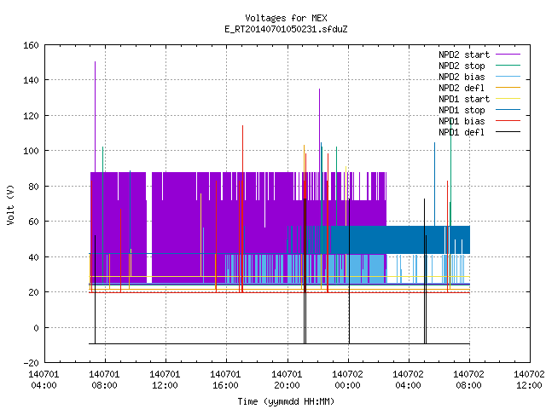
Task: Click the NPD2 start purple legend line
Action: point(508,55)
